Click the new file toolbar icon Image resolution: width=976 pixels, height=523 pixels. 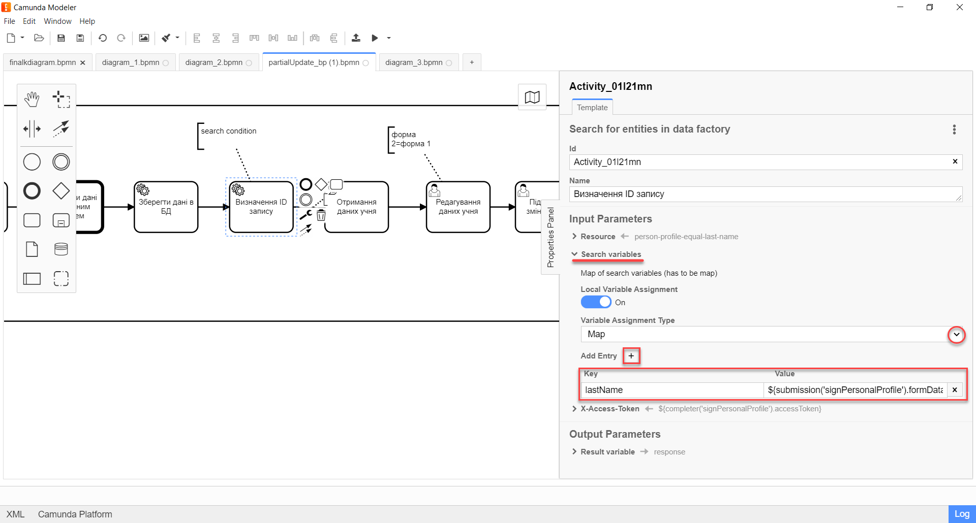11,38
